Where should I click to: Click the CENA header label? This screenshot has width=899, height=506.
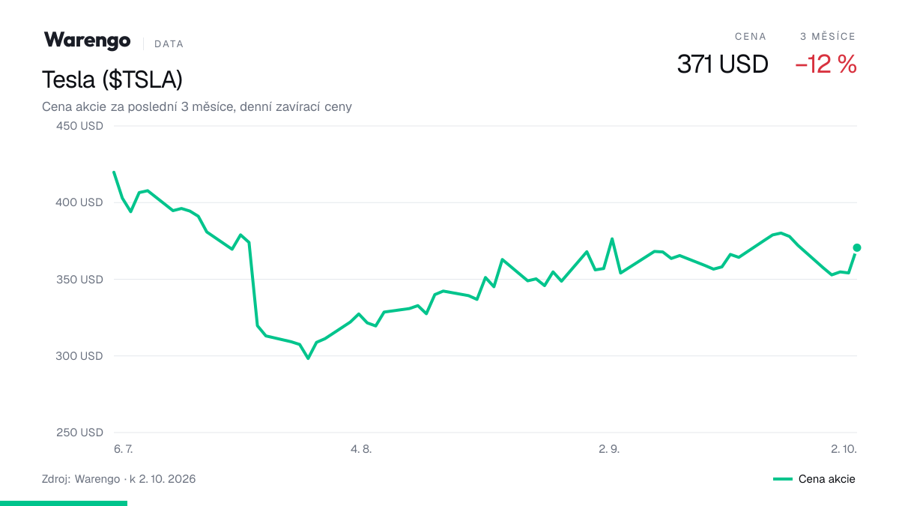(x=751, y=36)
